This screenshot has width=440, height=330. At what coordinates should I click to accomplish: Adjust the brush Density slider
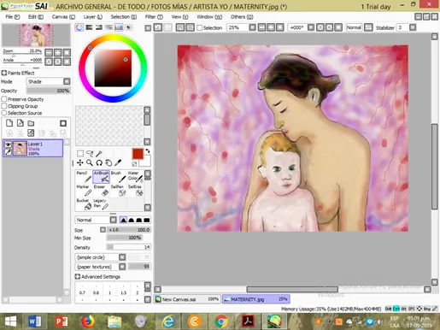point(128,247)
